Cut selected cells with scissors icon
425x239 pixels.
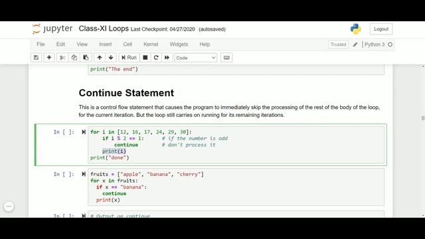(x=62, y=58)
